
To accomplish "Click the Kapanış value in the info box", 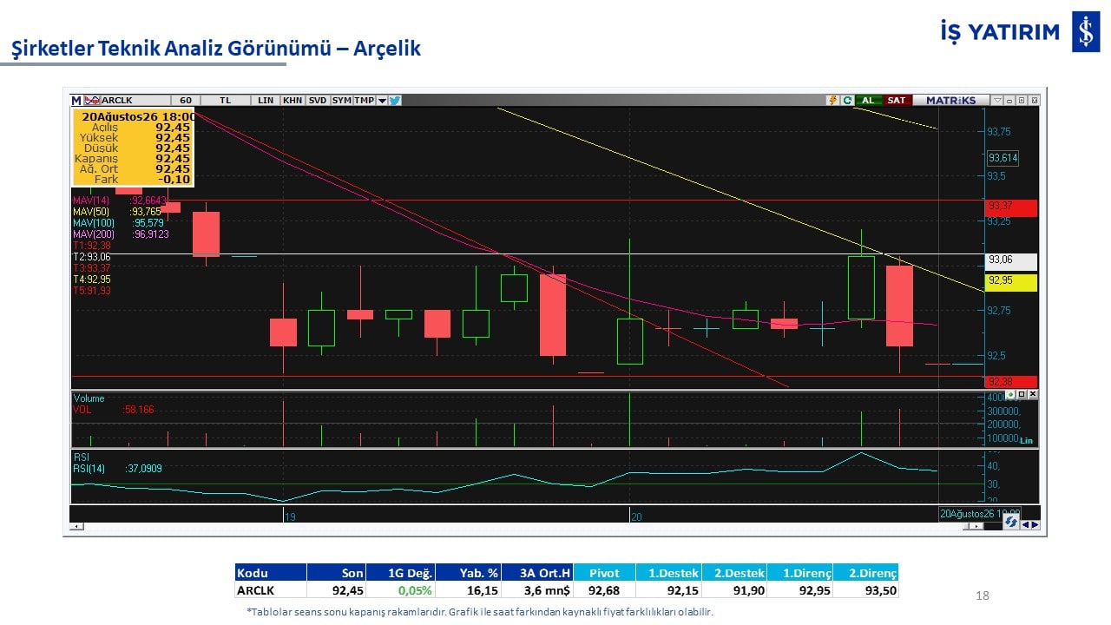I will (x=173, y=158).
